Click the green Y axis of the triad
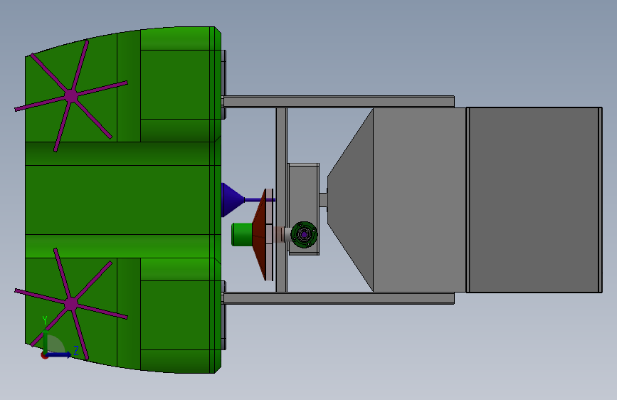Viewport: 617px width, 400px height. tap(46, 342)
